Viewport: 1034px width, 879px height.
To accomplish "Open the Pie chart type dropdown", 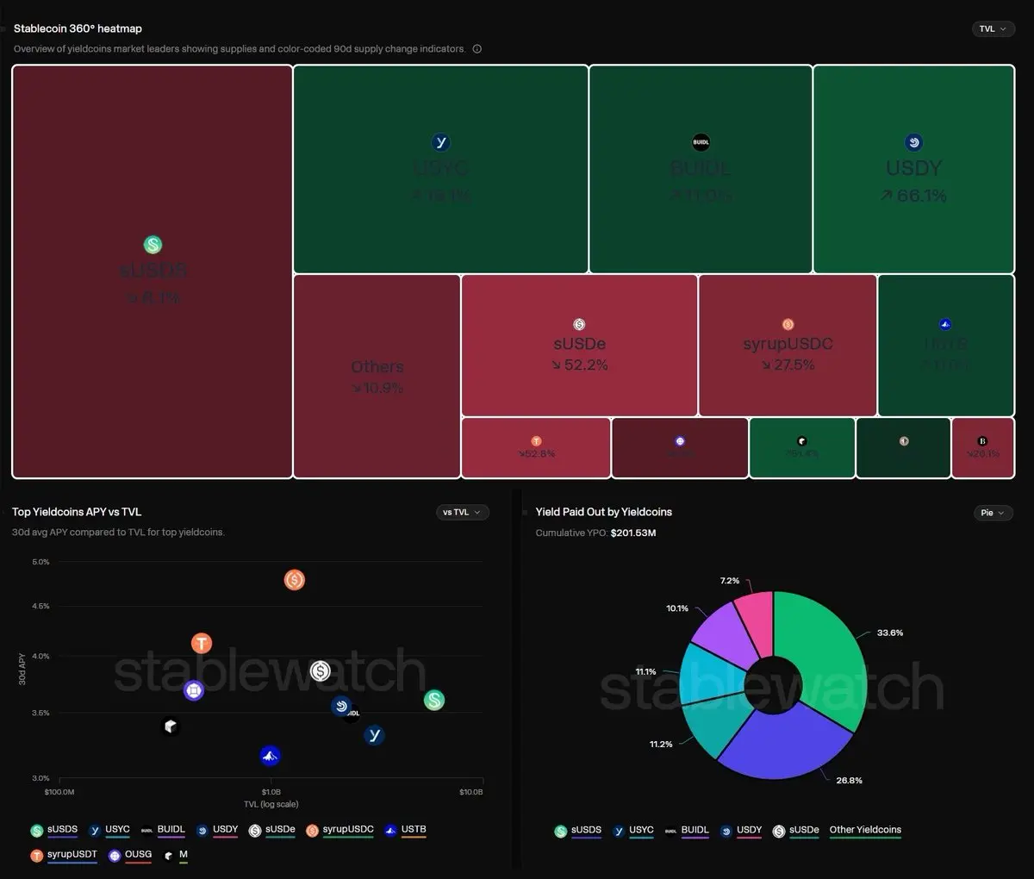I will pyautogui.click(x=993, y=513).
